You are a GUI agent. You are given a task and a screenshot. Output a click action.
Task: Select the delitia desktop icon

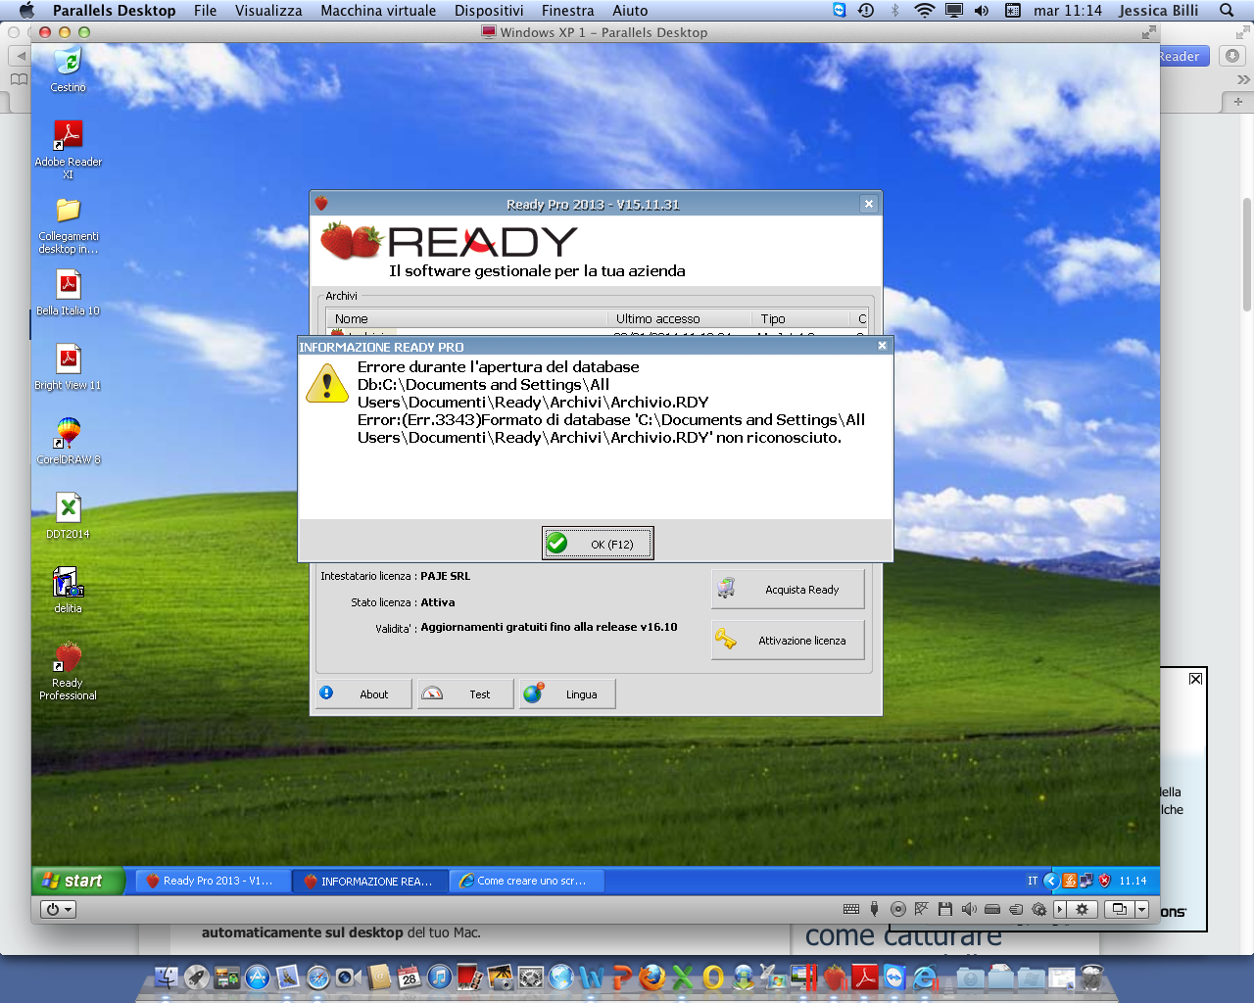tap(69, 591)
